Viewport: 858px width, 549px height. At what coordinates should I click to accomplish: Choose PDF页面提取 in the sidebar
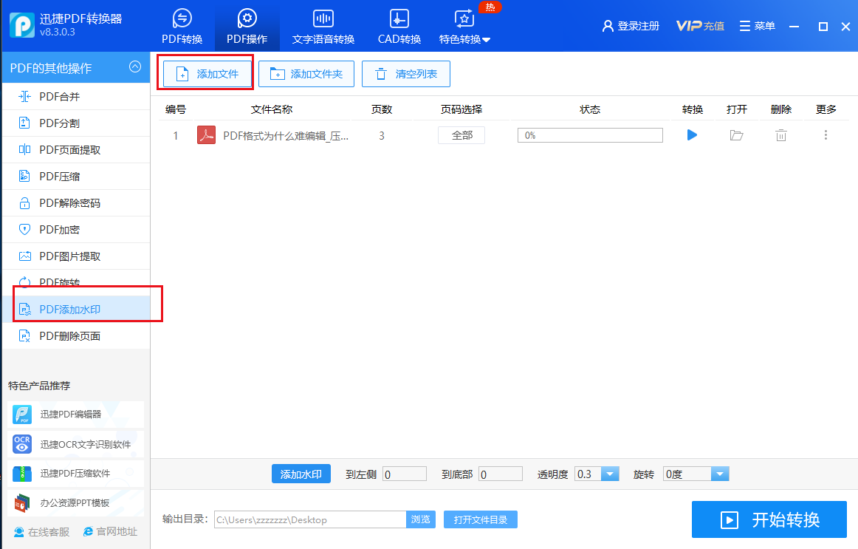click(76, 149)
